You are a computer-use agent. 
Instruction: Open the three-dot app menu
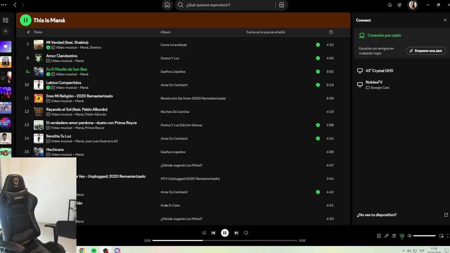click(4, 5)
